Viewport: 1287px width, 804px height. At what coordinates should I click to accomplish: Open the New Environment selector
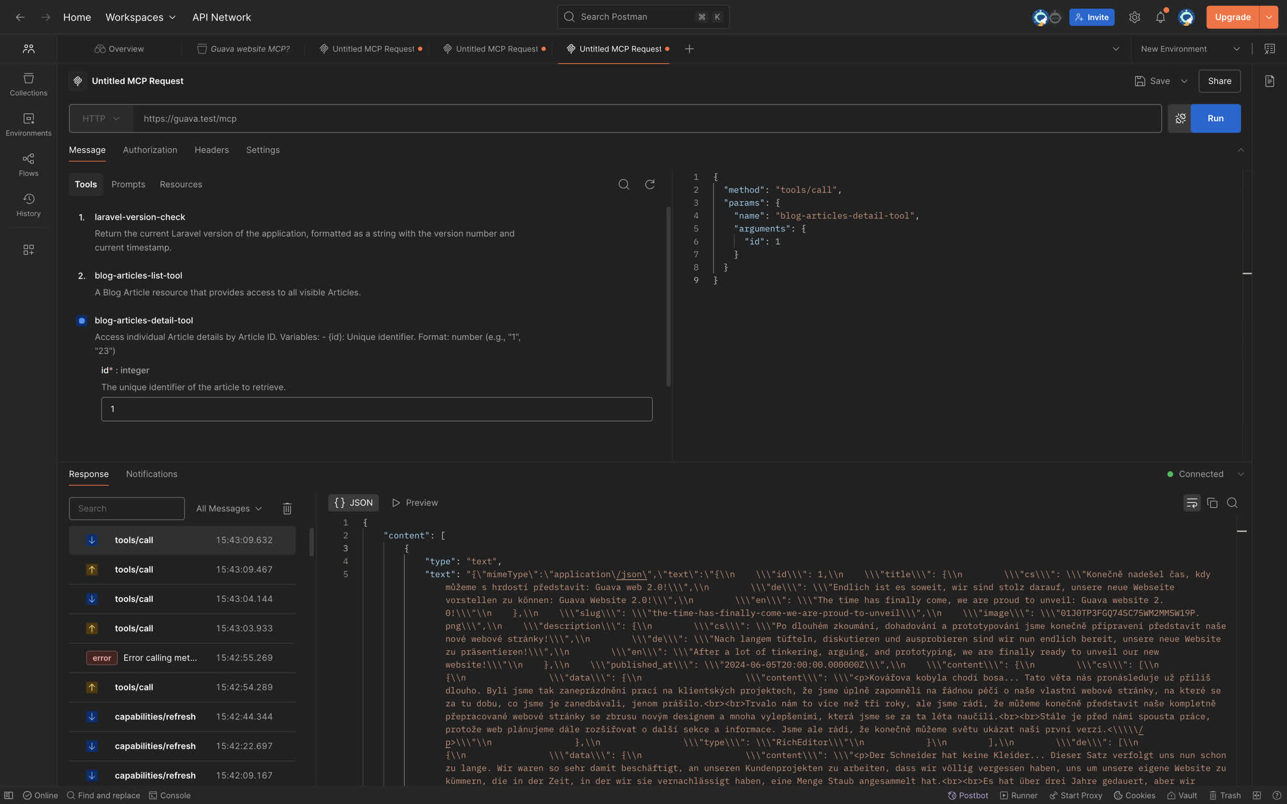click(x=1190, y=49)
